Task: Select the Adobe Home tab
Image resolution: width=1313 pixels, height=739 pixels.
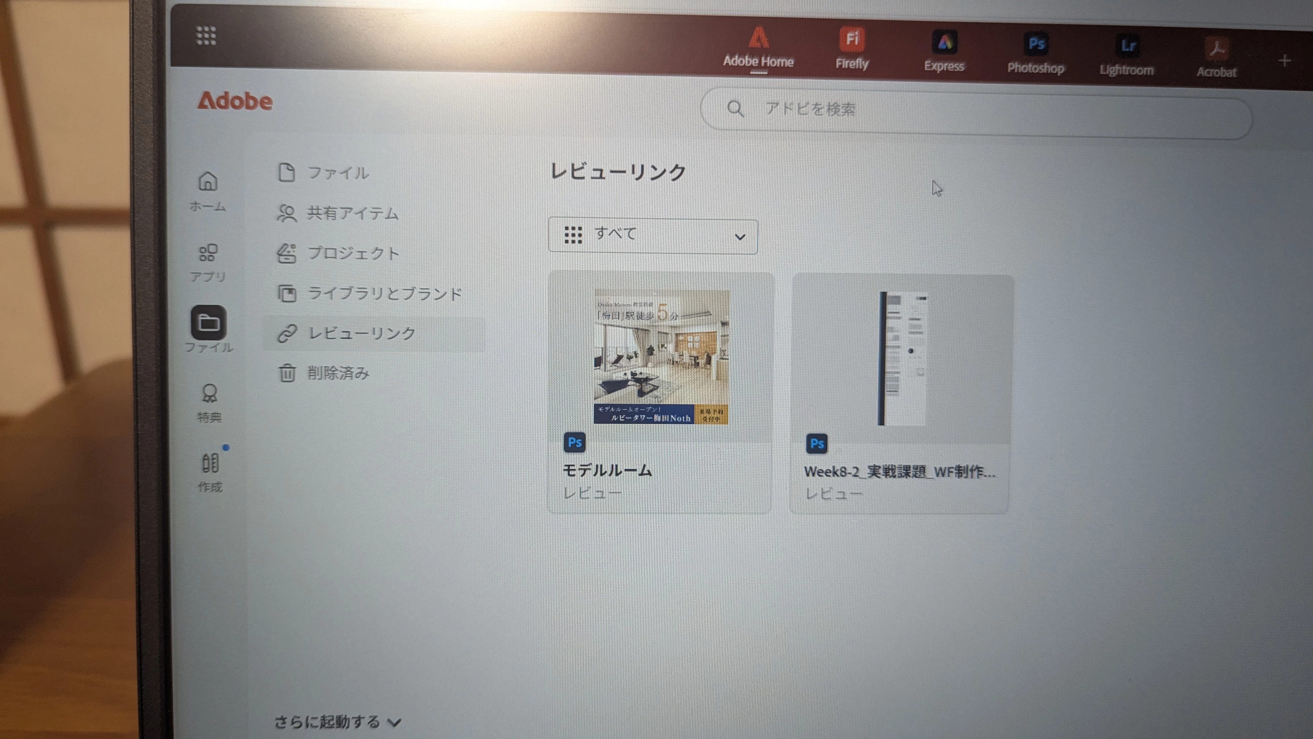Action: (758, 49)
